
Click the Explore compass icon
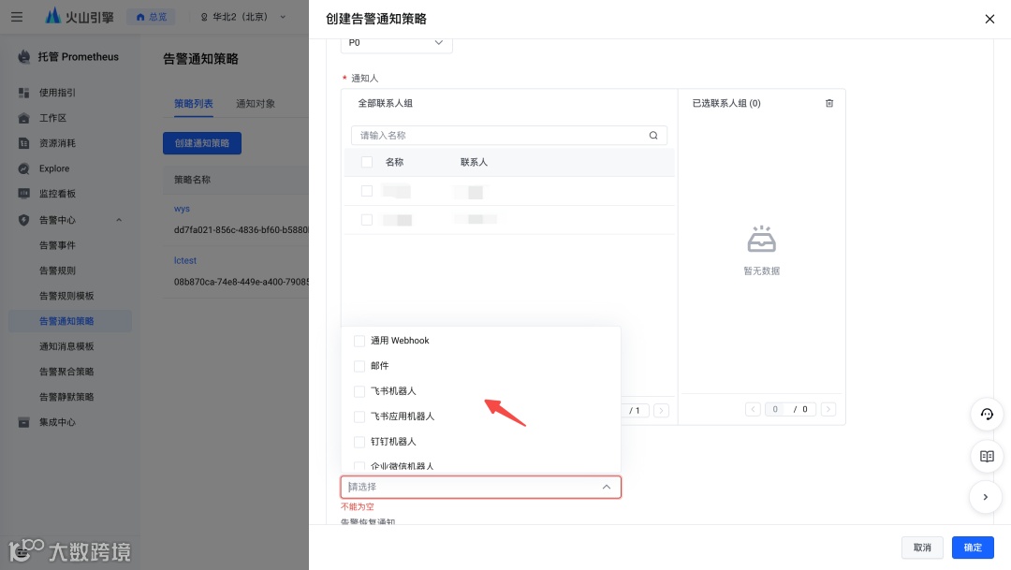pyautogui.click(x=23, y=168)
